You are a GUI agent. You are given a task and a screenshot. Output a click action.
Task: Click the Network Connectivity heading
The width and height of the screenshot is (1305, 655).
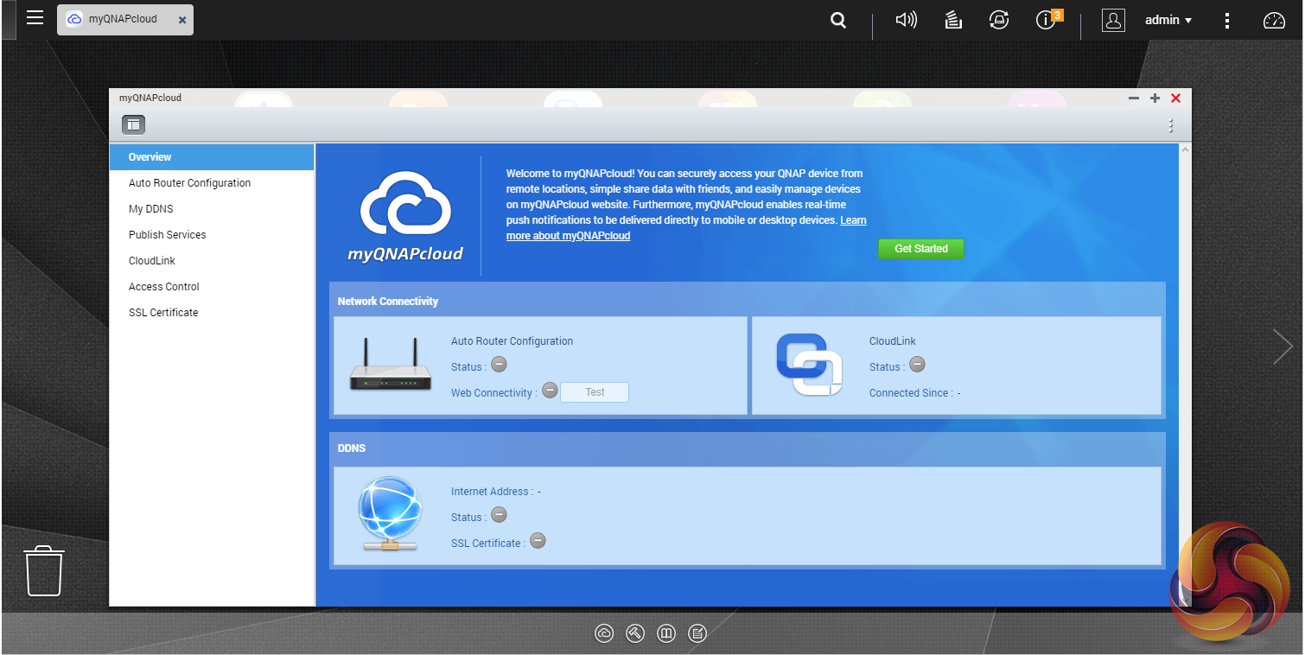point(388,302)
